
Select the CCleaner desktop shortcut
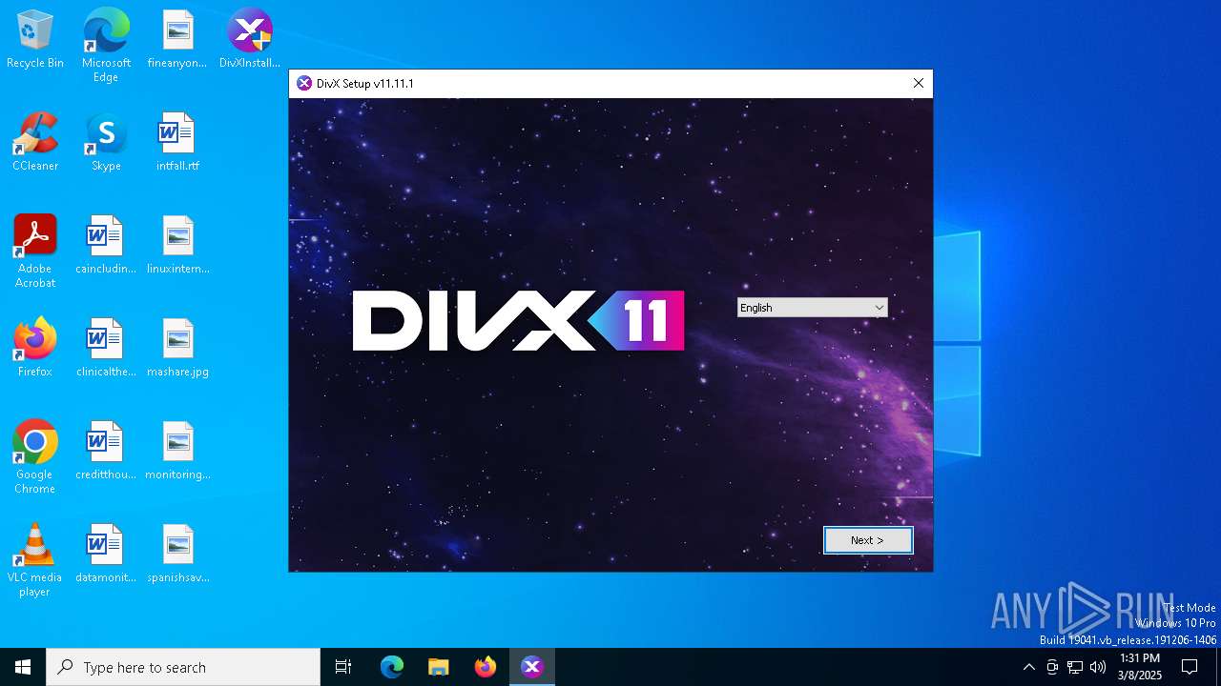click(35, 143)
